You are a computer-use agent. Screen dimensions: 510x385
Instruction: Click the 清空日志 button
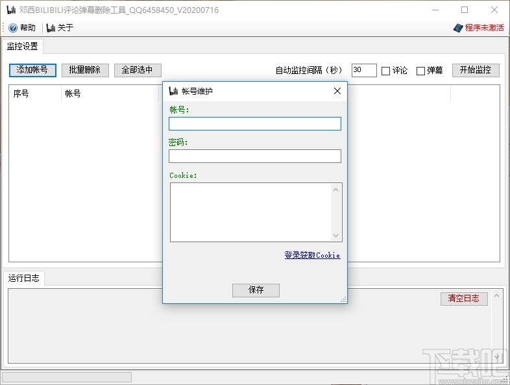464,299
